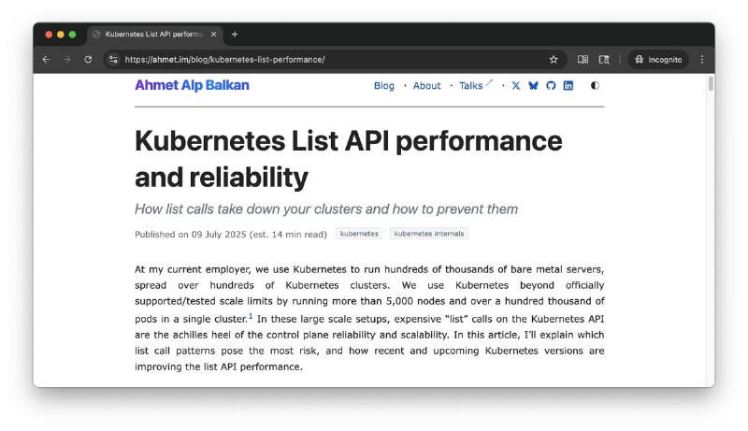Open Chrome's three-dot menu
This screenshot has width=748, height=431.
click(701, 59)
